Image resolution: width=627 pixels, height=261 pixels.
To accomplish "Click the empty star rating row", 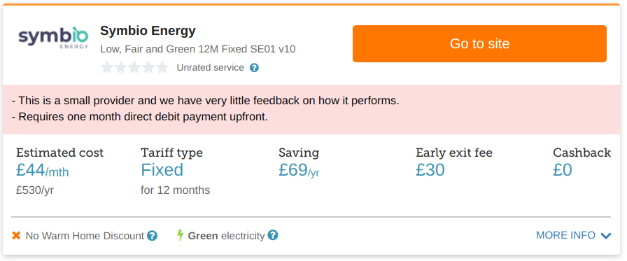I will click(x=135, y=68).
